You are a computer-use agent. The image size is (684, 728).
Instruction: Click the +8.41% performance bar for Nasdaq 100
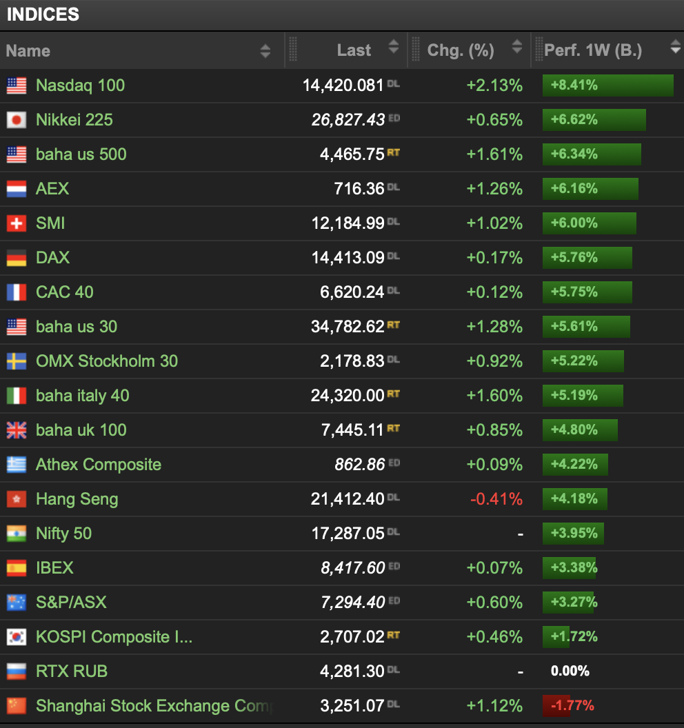(608, 85)
